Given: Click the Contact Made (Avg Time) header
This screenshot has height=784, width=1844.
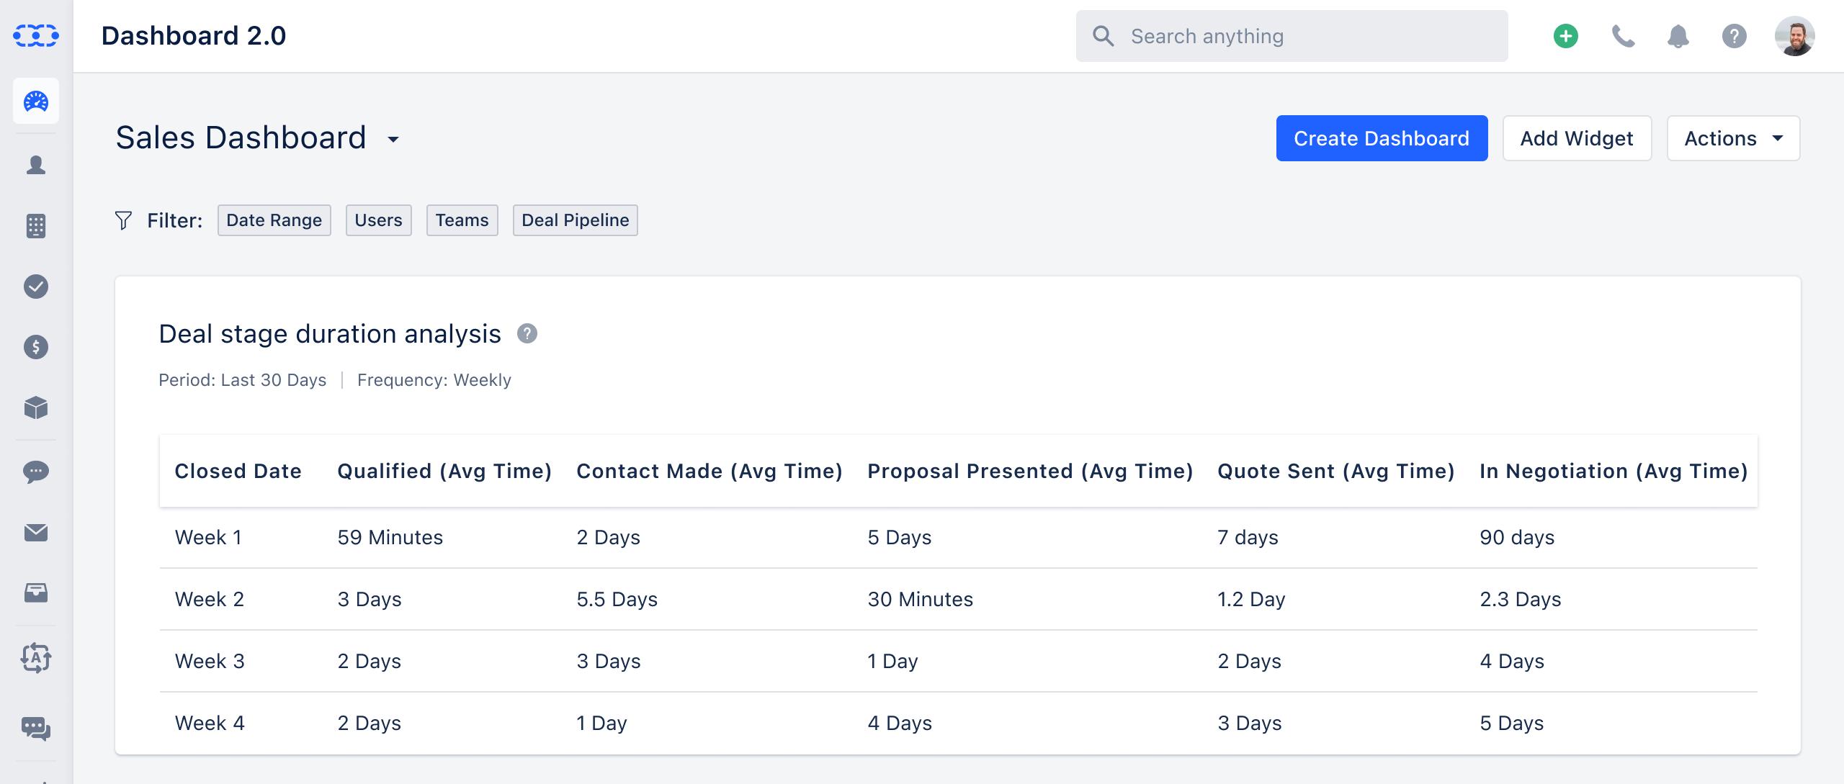Looking at the screenshot, I should [710, 472].
